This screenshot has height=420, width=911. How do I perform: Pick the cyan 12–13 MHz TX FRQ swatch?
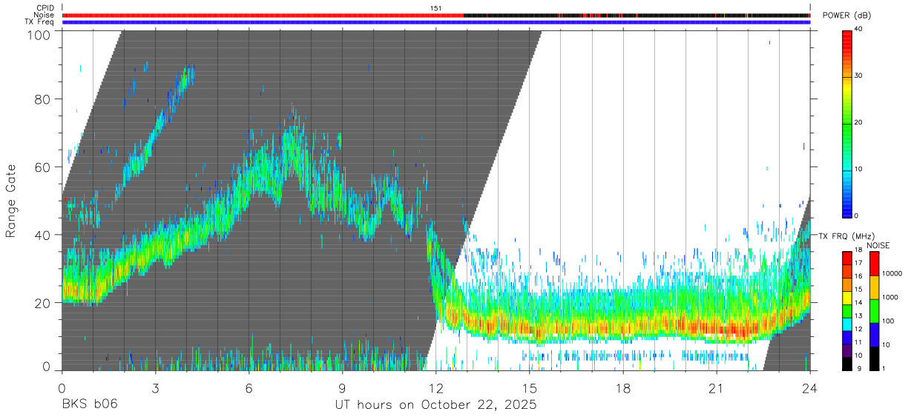[847, 323]
